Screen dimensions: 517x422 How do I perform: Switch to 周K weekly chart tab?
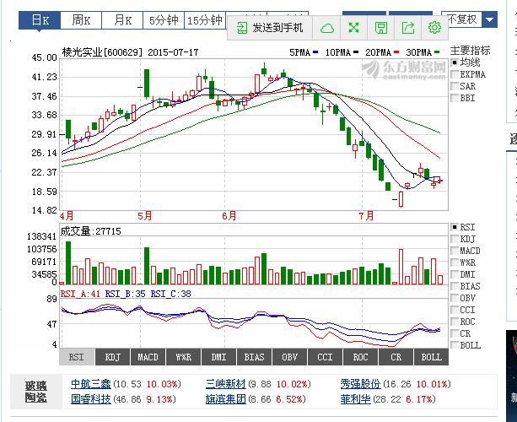(82, 20)
